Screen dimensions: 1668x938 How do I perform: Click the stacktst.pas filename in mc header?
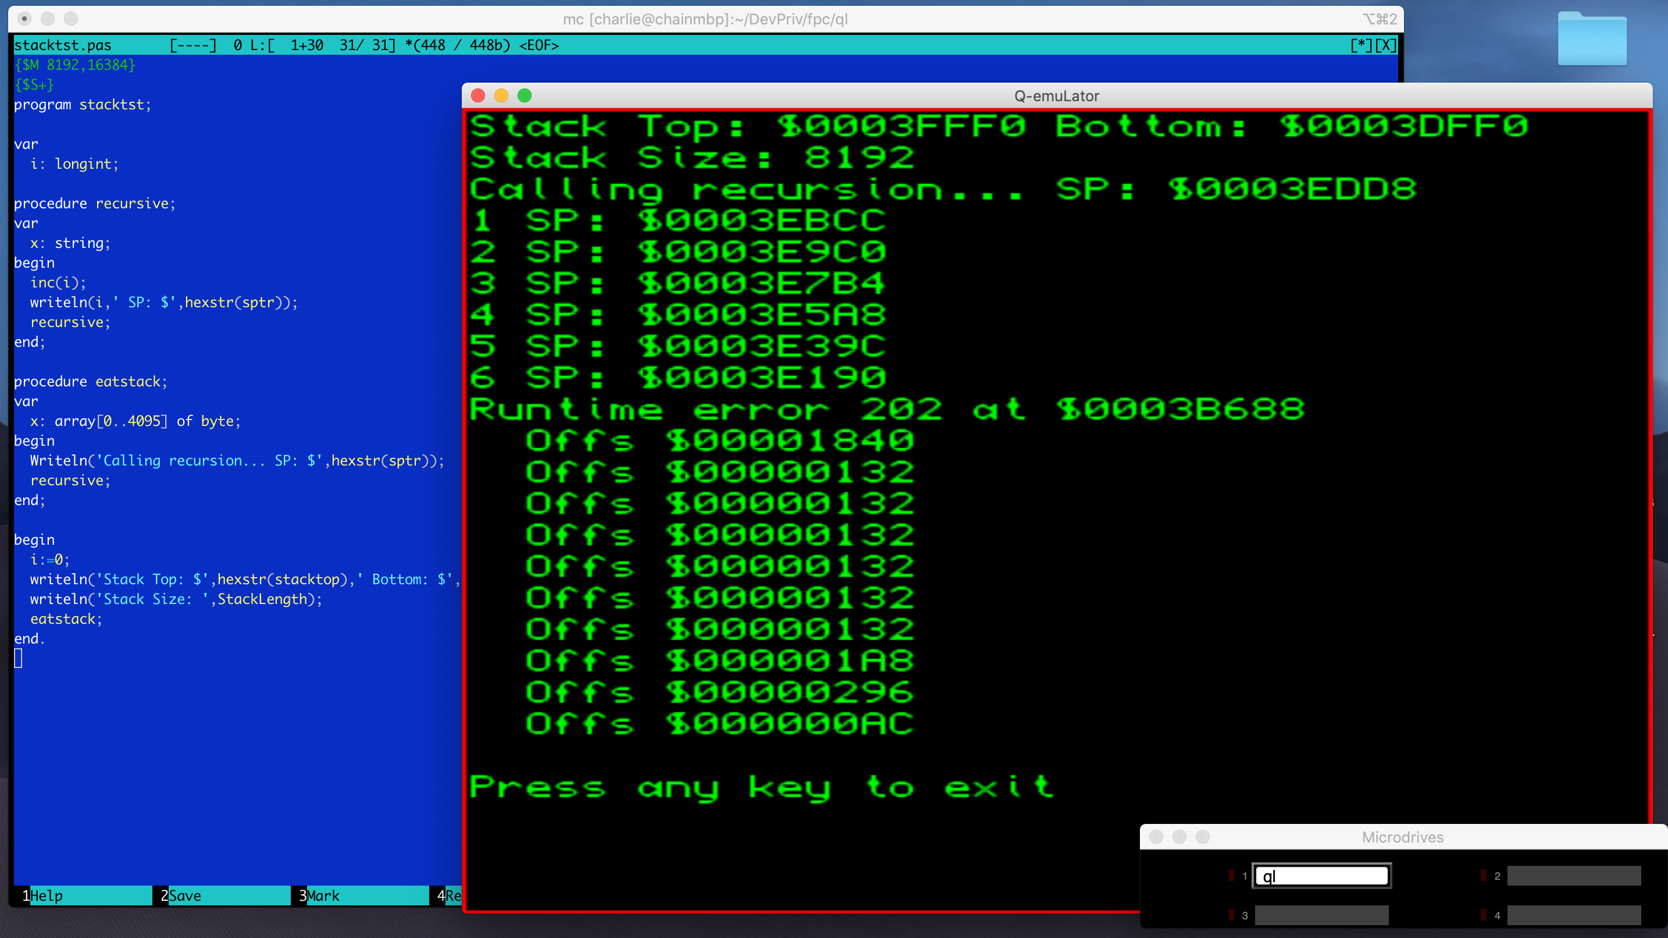[63, 45]
